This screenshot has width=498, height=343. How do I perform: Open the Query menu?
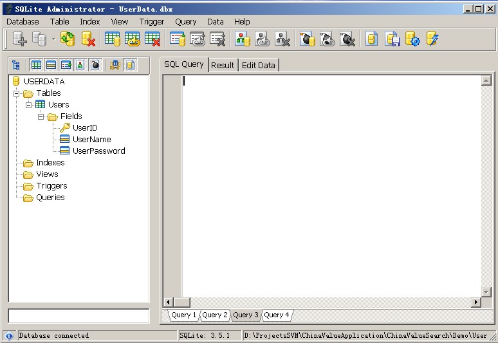(x=186, y=22)
